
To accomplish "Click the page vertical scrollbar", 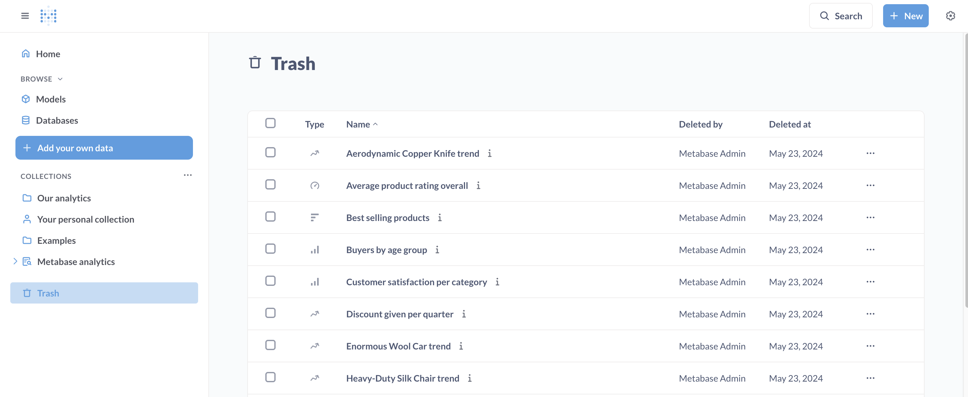I will point(965,169).
